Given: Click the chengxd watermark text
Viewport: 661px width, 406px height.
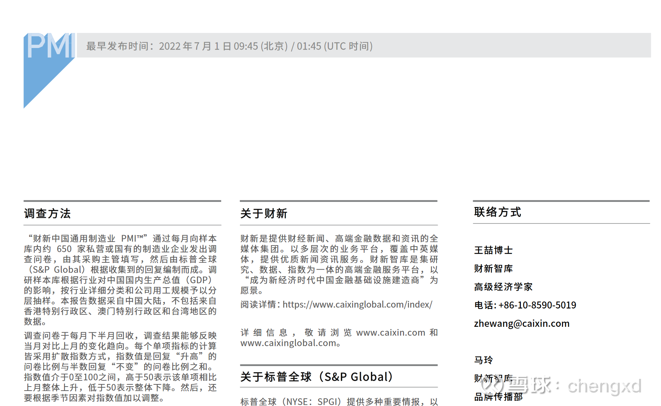Looking at the screenshot, I should click(605, 387).
